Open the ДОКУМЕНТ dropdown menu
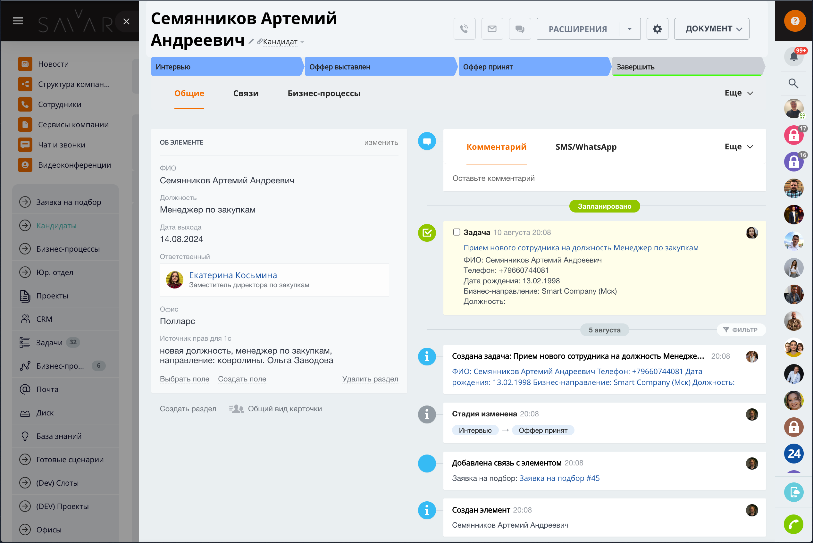 (712, 29)
